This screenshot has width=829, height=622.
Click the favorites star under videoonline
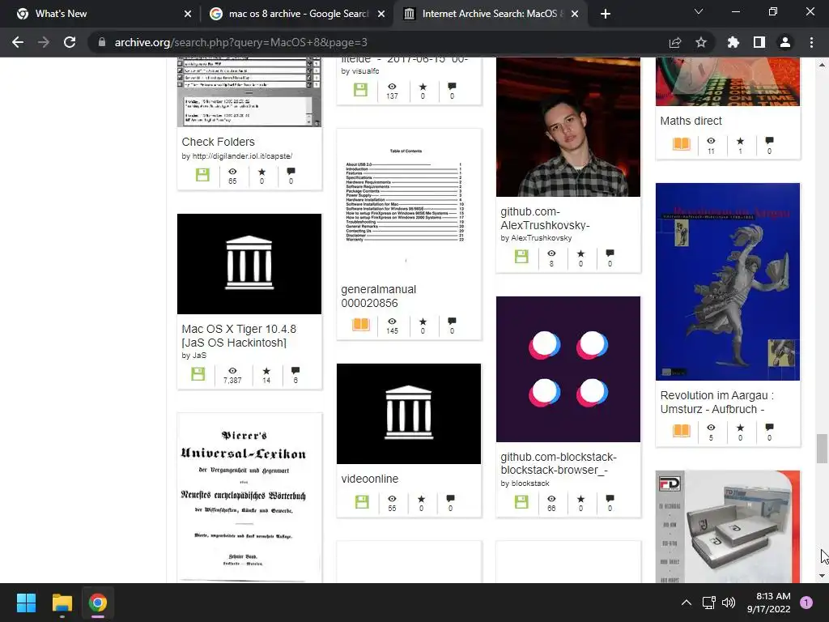421,498
